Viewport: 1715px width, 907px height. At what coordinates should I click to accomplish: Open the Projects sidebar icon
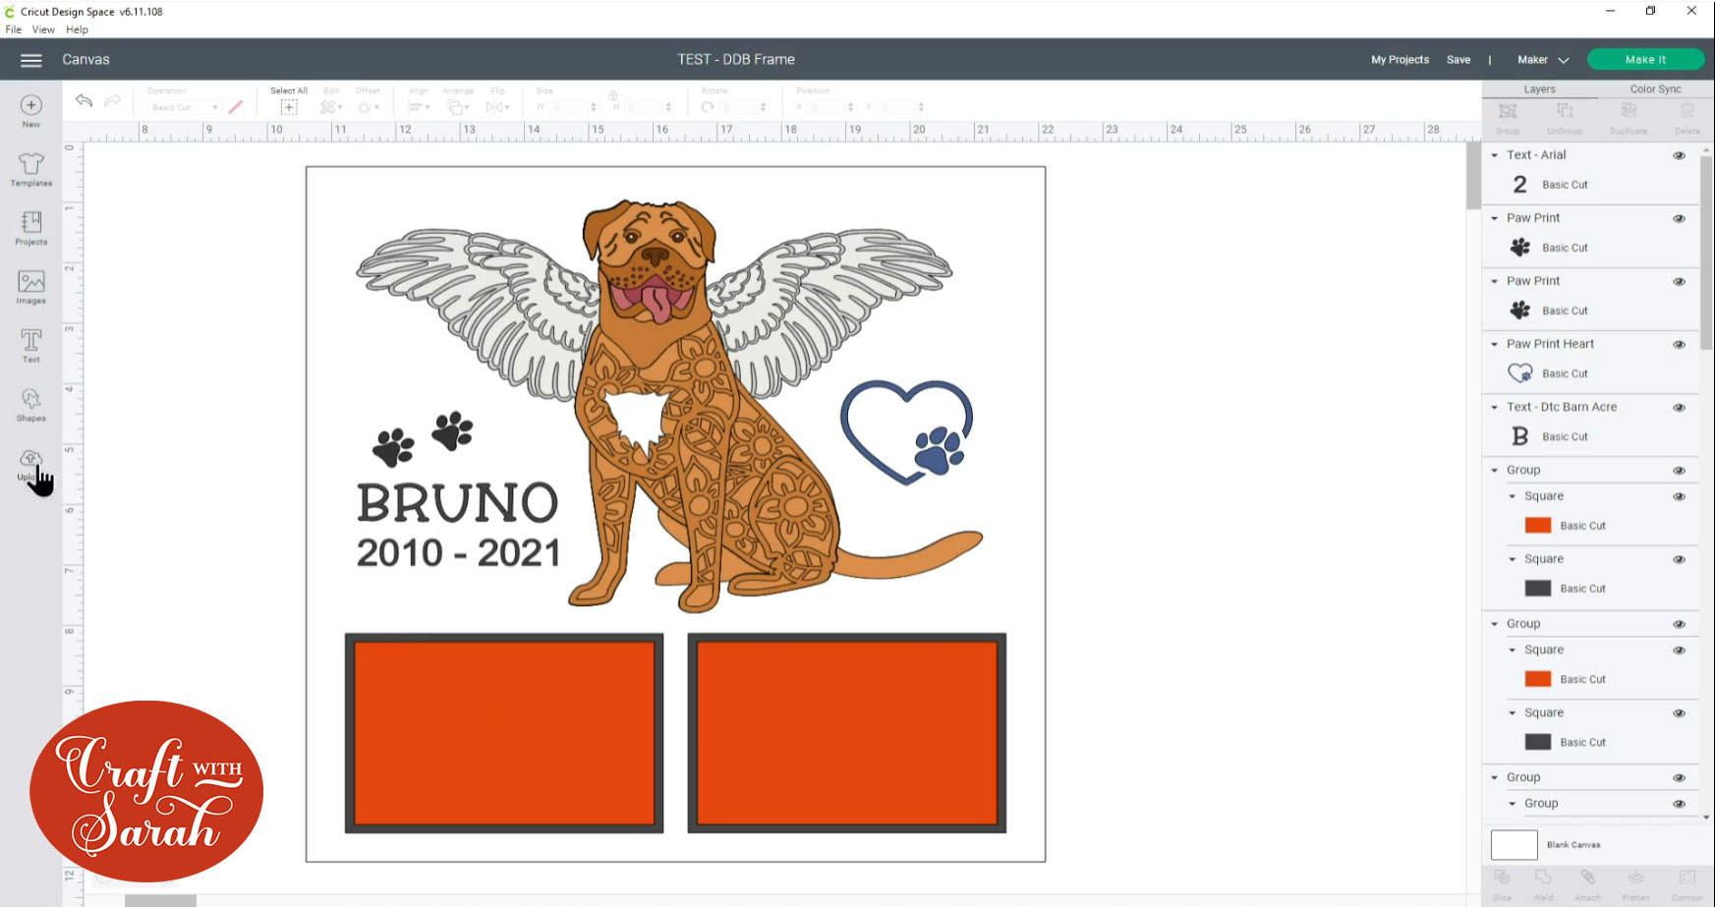click(31, 228)
